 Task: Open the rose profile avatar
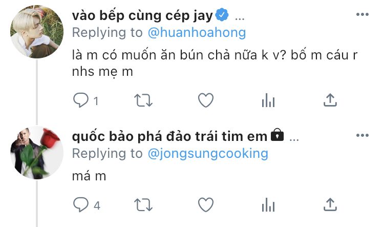pyautogui.click(x=37, y=153)
